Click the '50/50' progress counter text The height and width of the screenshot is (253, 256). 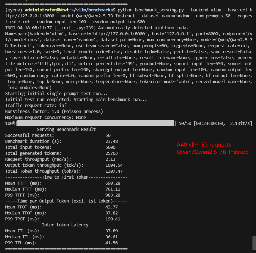coord(185,124)
